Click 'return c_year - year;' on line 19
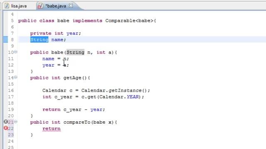The image size is (266, 149). 74,109
